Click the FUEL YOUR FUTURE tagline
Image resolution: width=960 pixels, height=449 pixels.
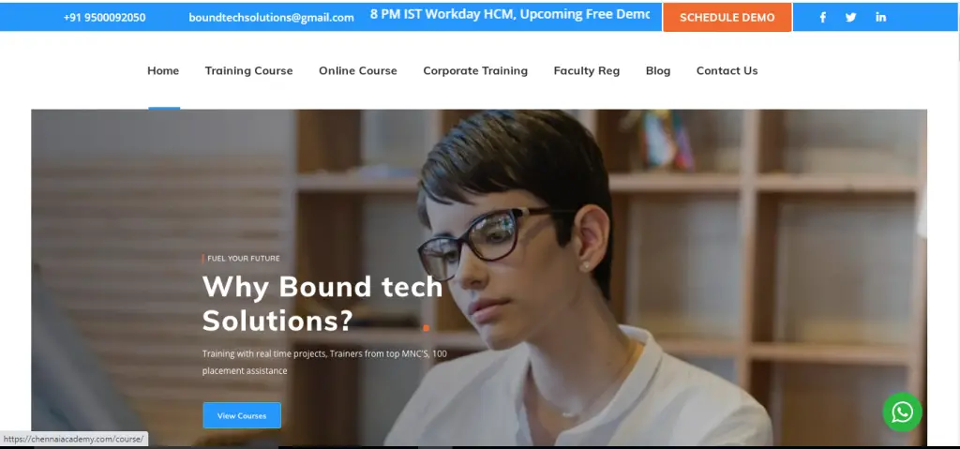pyautogui.click(x=244, y=259)
